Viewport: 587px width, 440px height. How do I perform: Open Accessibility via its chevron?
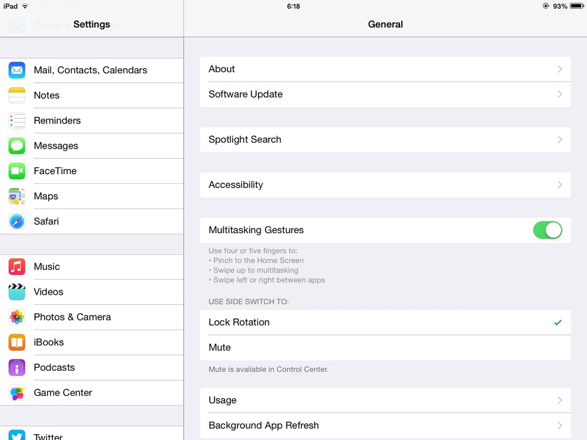[559, 185]
